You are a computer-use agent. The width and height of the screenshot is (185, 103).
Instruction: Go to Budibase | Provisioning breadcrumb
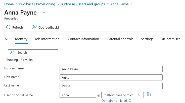pos(37,4)
